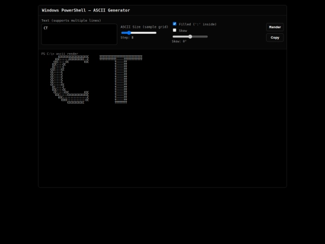Click the Render button
The height and width of the screenshot is (244, 325).
coord(275,27)
